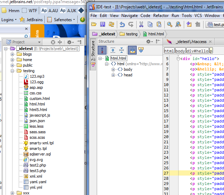Open the Navigate menu
This screenshot has height=195, width=224.
[x=130, y=15]
